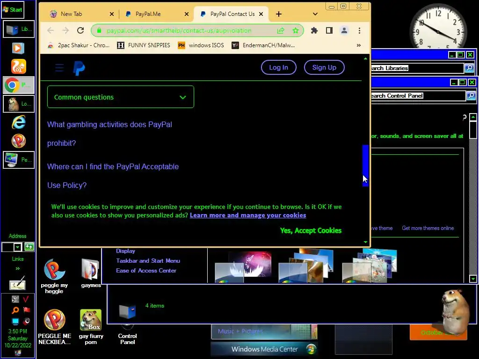This screenshot has width=479, height=359.
Task: Open the Peggle icon on the taskbar
Action: click(18, 141)
